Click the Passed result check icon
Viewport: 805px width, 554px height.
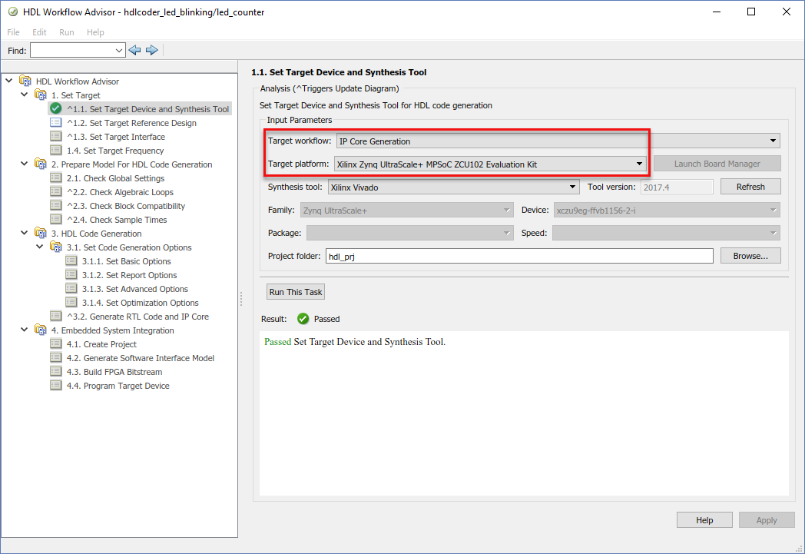pyautogui.click(x=303, y=319)
